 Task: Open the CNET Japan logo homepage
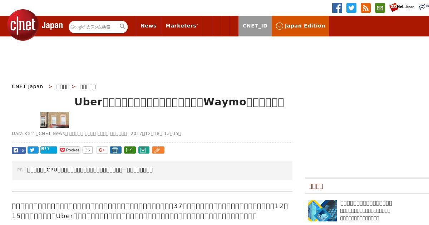pos(35,25)
